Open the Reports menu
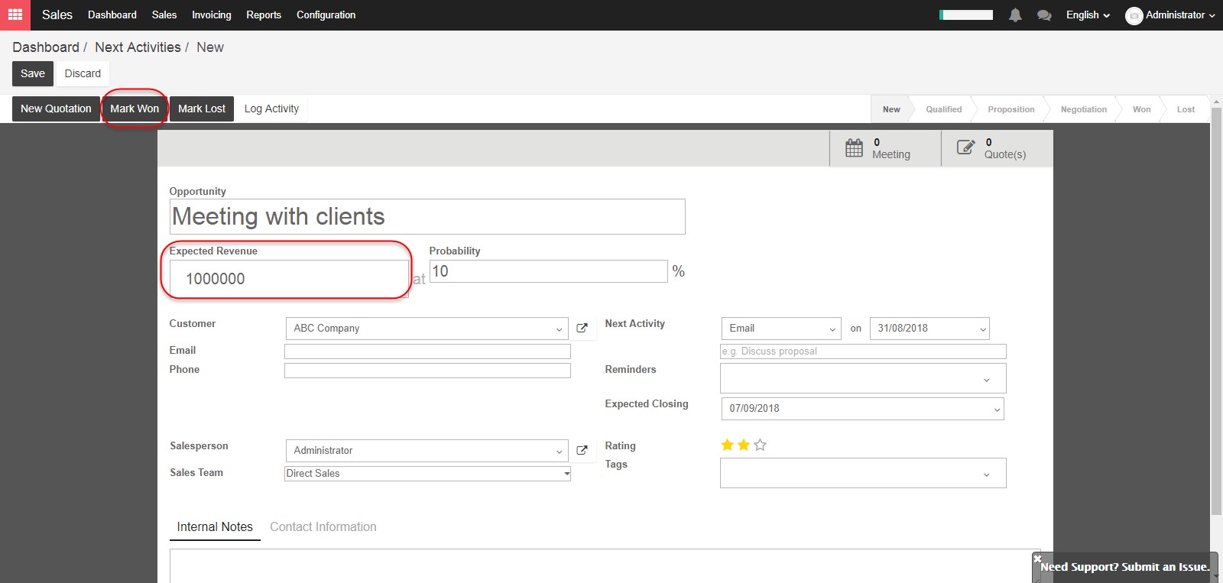The width and height of the screenshot is (1223, 583). click(x=264, y=15)
